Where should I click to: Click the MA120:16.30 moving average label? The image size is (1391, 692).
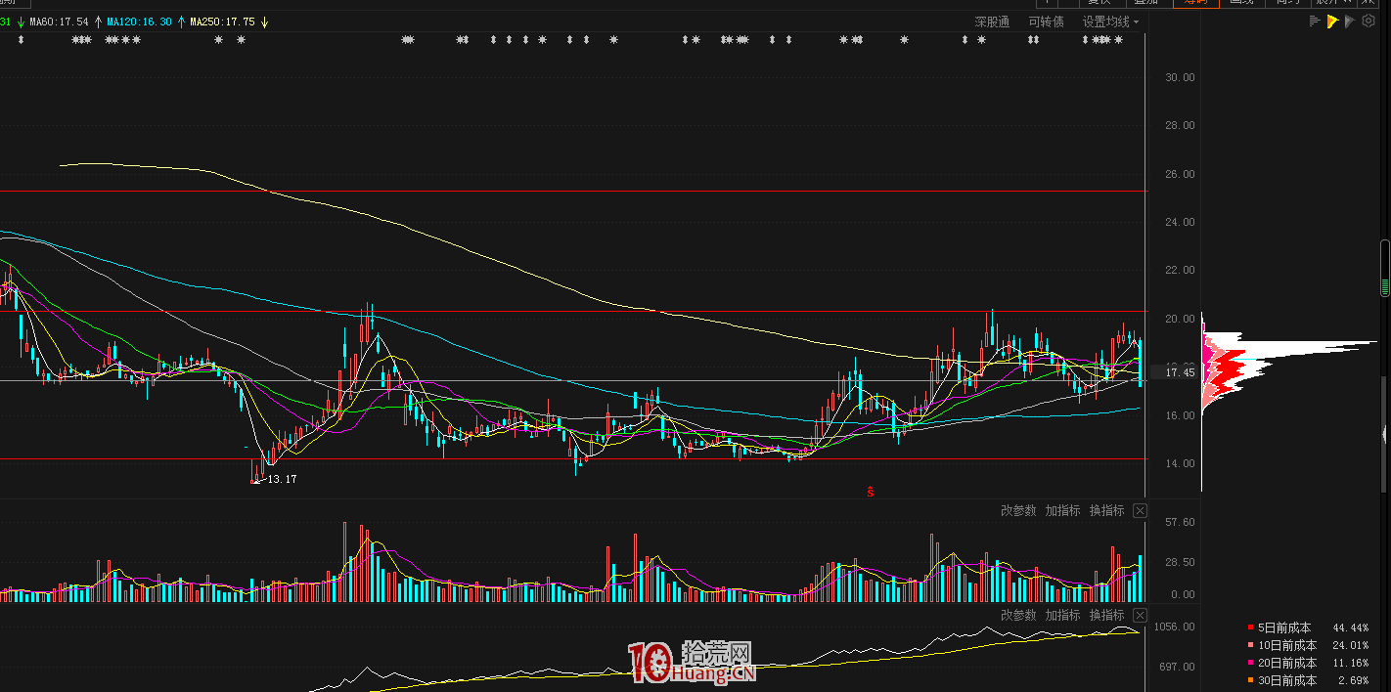click(139, 22)
